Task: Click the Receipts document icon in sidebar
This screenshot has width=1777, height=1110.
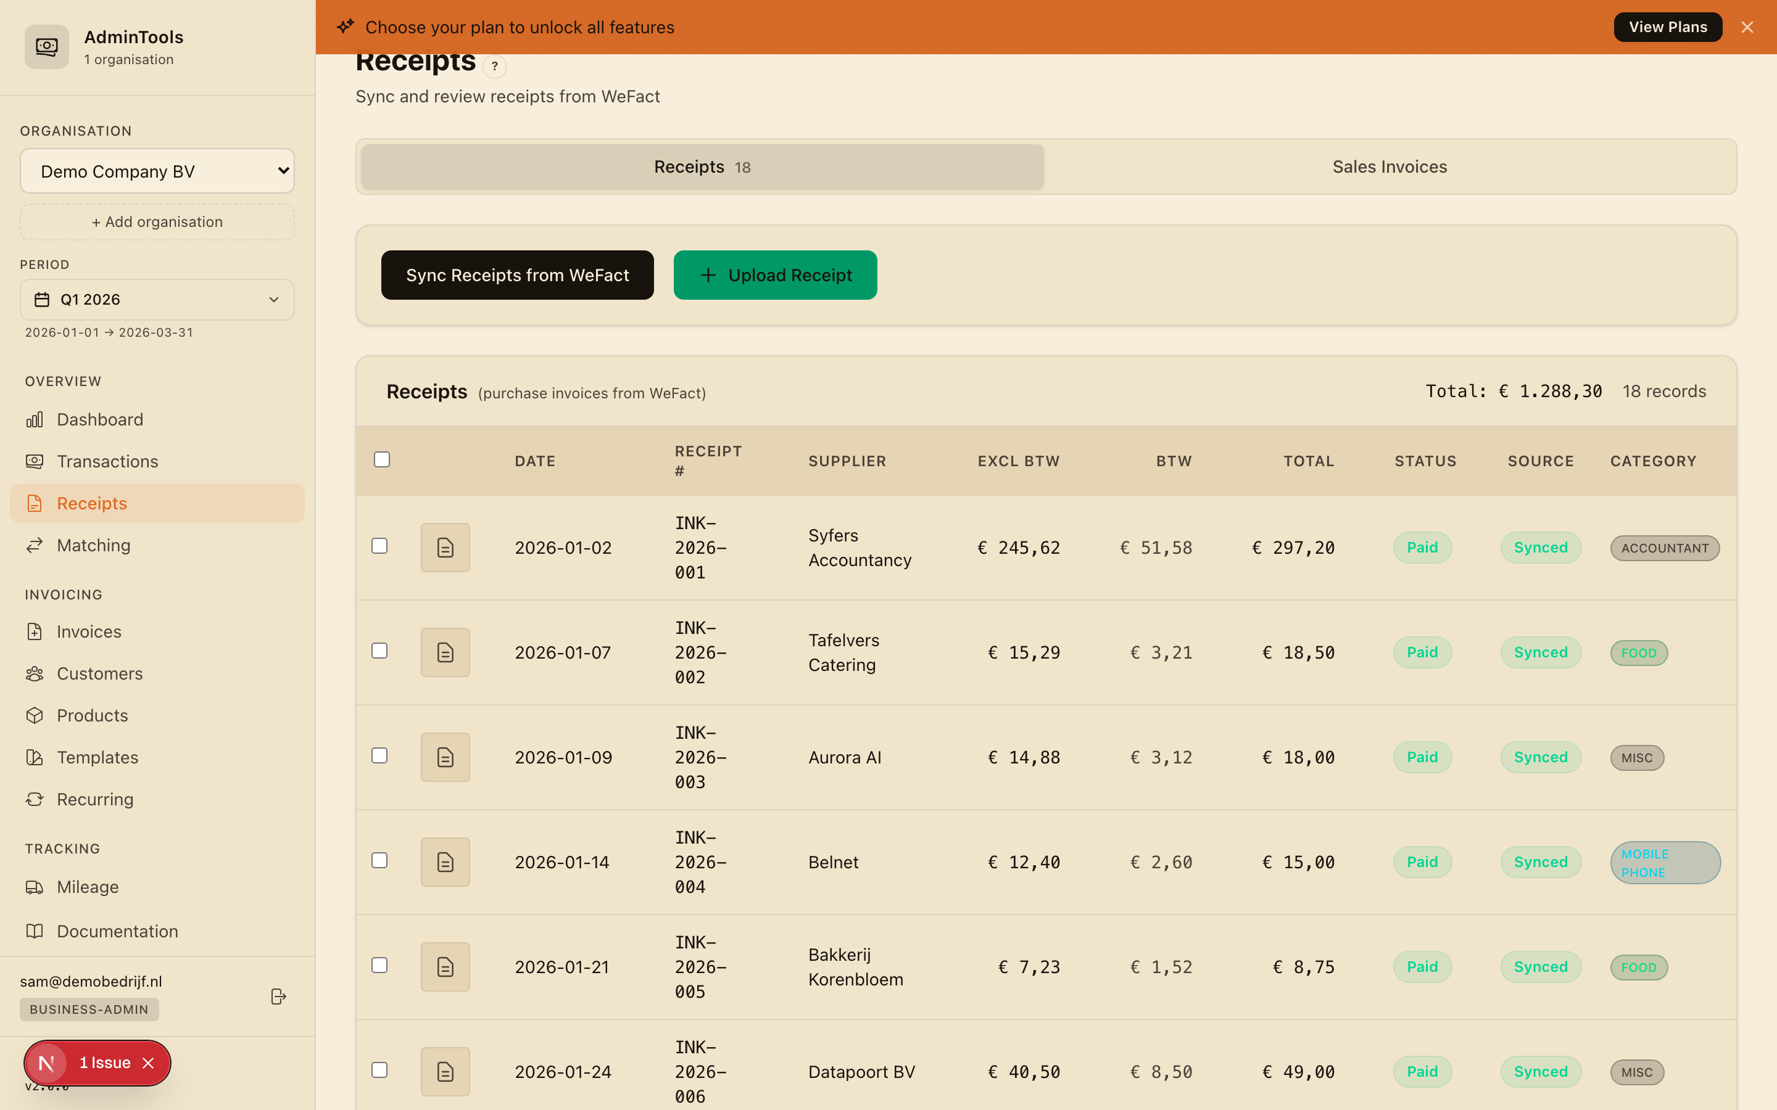Action: click(35, 503)
